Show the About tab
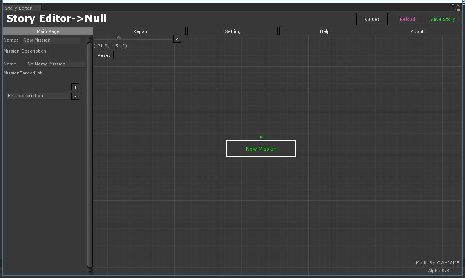The width and height of the screenshot is (465, 278). point(417,31)
